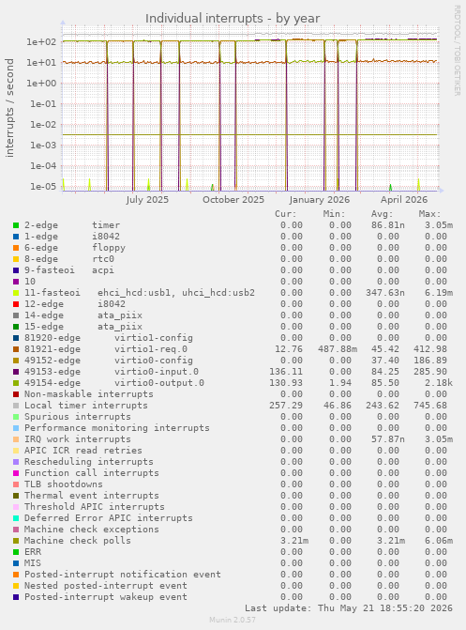Click the olive Machine check polls swatch
This screenshot has height=630, width=466.
pos(16,541)
